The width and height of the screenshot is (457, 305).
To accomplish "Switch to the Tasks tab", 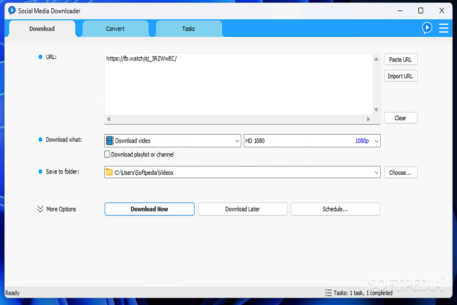I will click(189, 29).
